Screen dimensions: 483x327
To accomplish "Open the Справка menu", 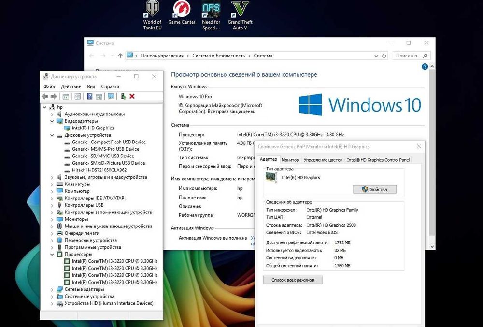I will click(110, 87).
